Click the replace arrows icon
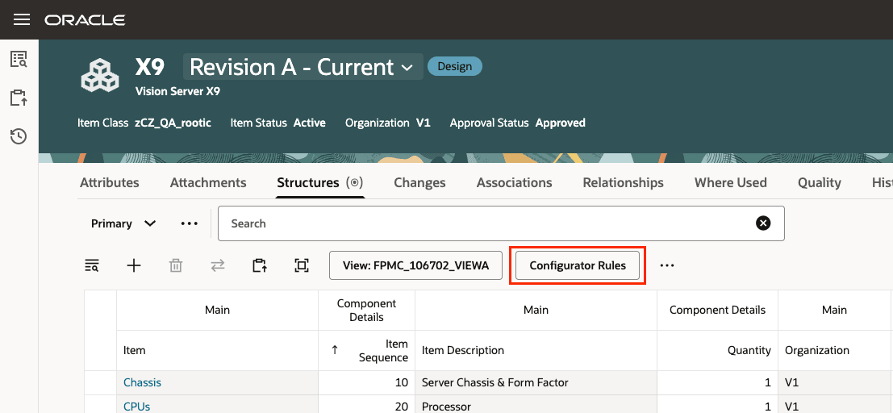Image resolution: width=893 pixels, height=413 pixels. click(218, 265)
